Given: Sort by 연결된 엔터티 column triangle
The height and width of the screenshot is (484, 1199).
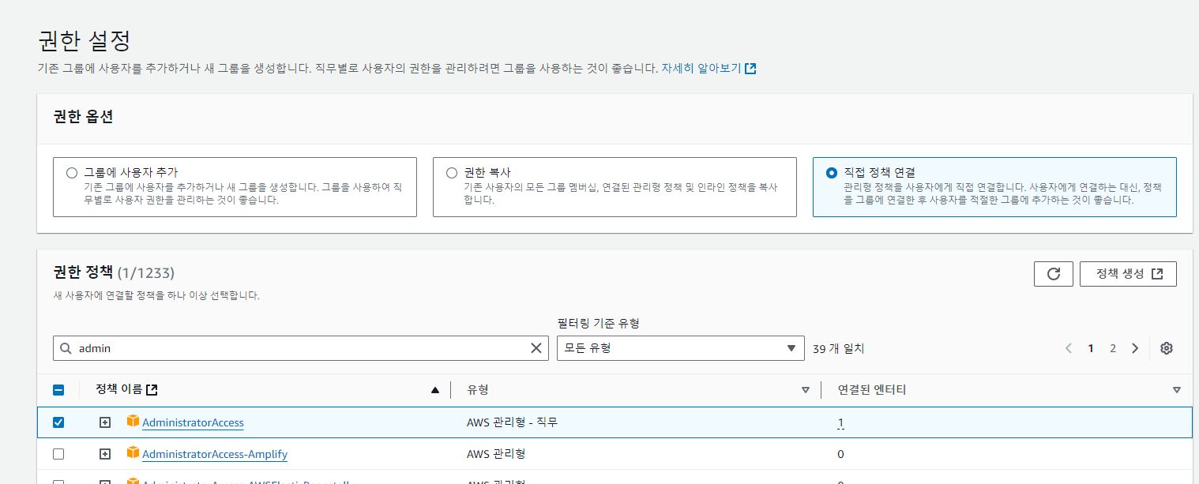Looking at the screenshot, I should (1177, 390).
